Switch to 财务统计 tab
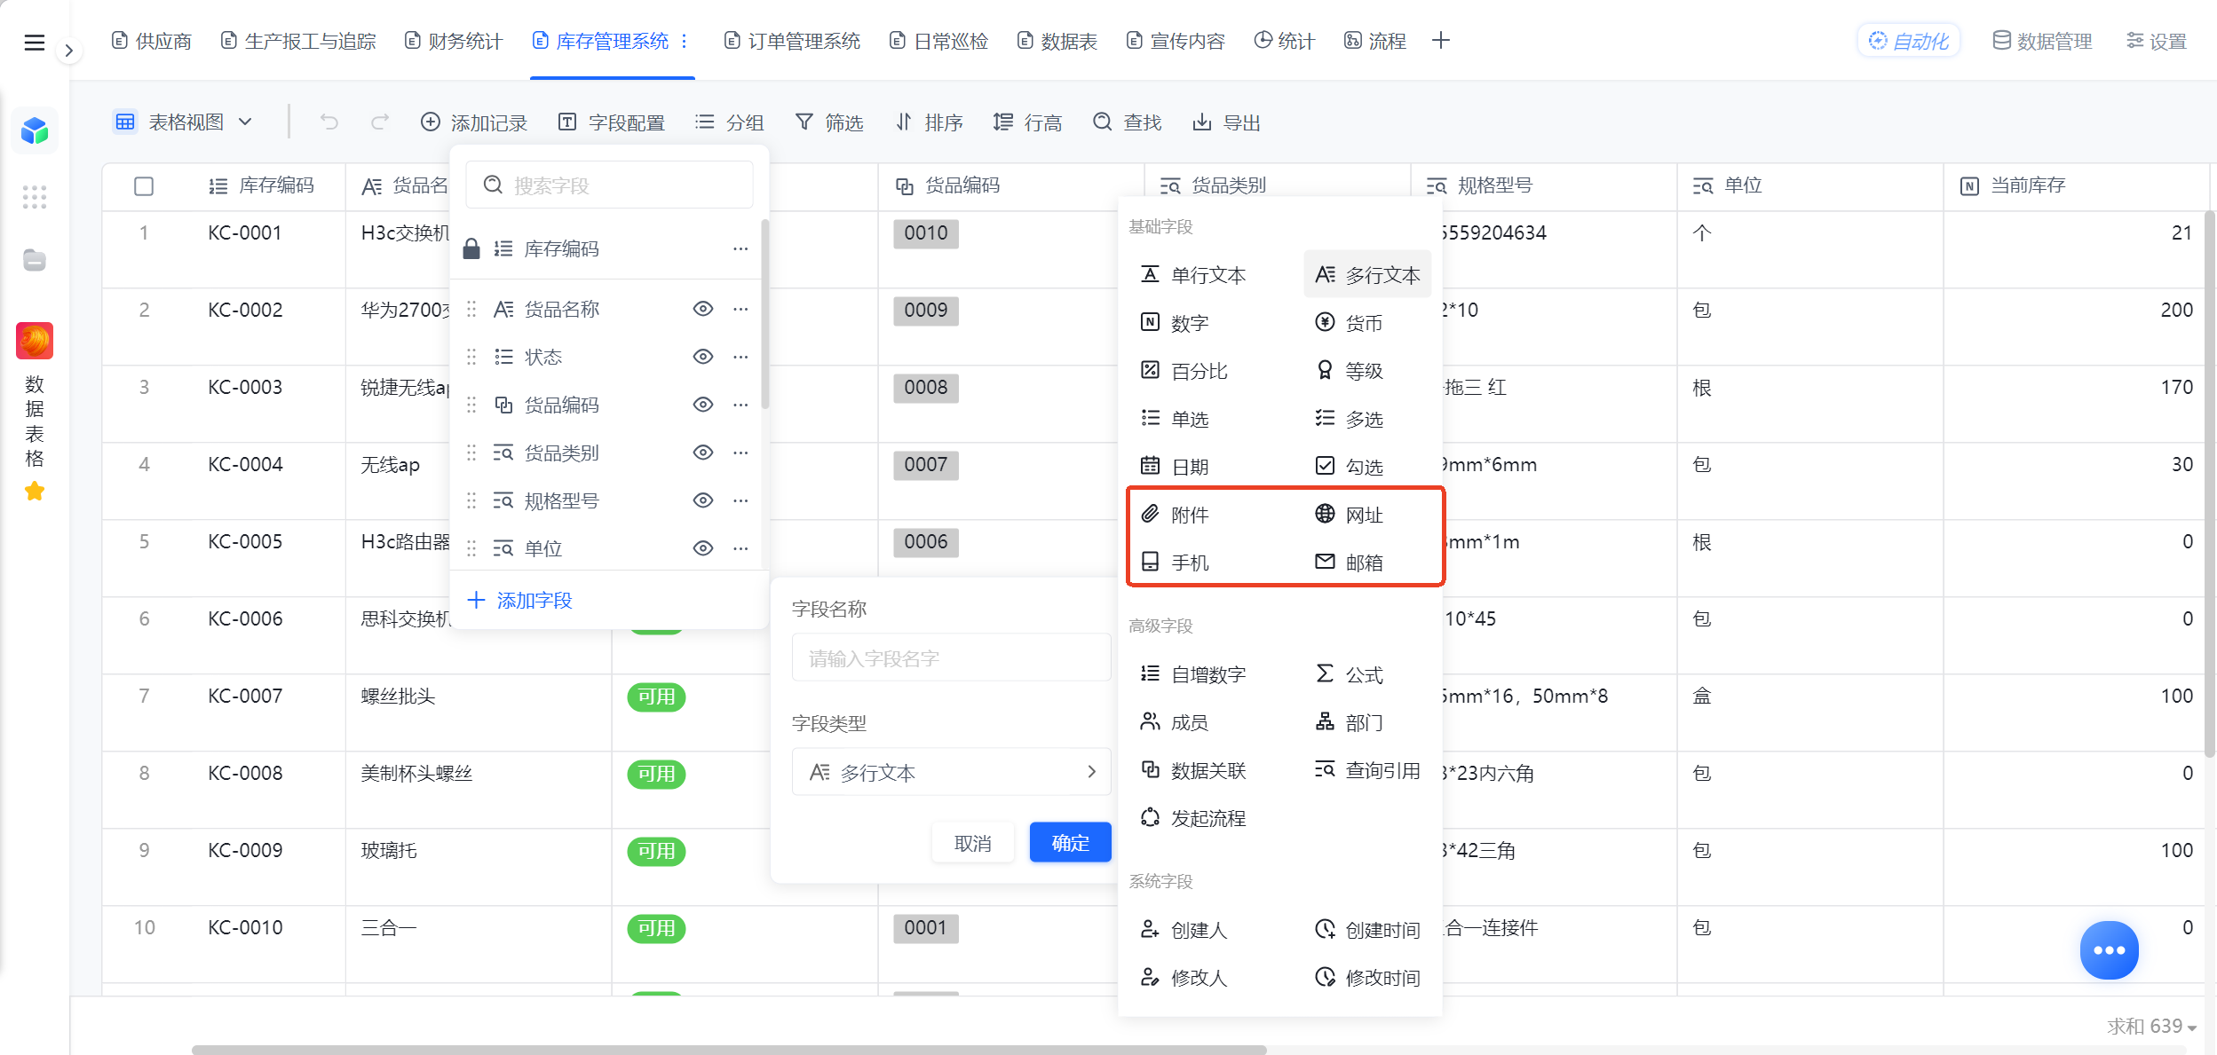The height and width of the screenshot is (1055, 2217). pos(454,41)
